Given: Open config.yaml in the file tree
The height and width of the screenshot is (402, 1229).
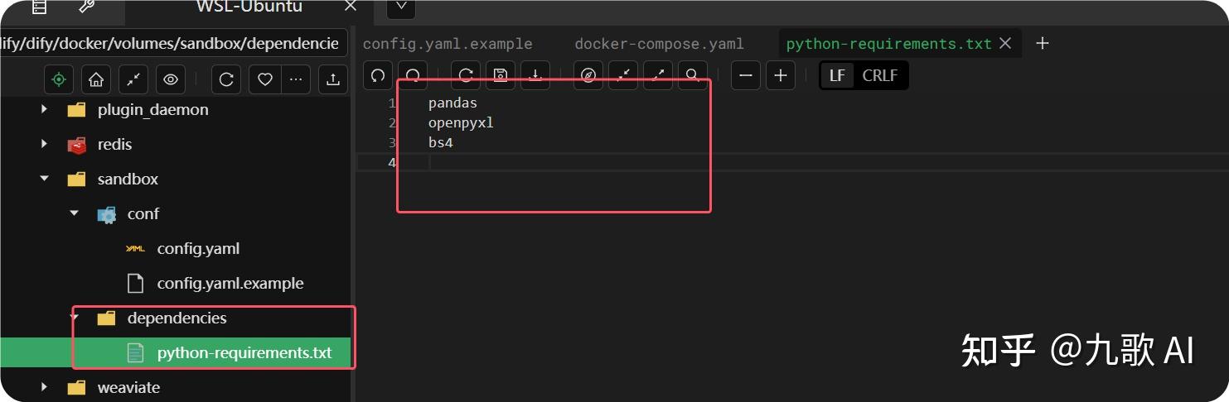Looking at the screenshot, I should click(x=198, y=248).
